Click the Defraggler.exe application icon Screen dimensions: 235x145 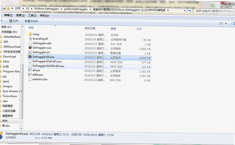(x=30, y=48)
